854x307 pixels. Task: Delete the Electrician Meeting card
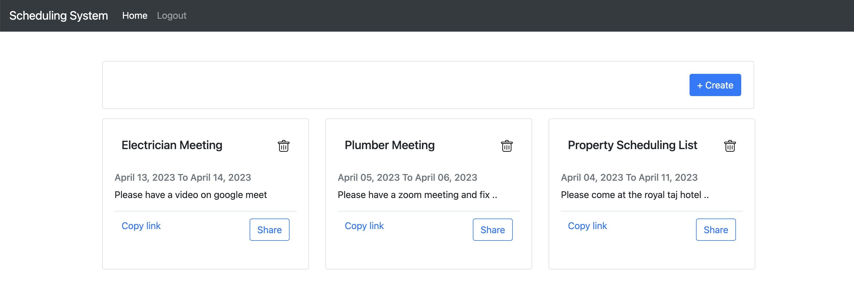(283, 146)
